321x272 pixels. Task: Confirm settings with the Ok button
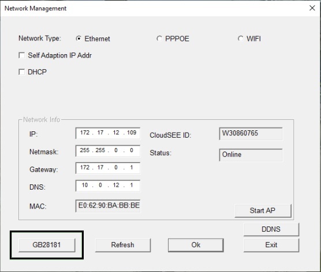(x=196, y=245)
